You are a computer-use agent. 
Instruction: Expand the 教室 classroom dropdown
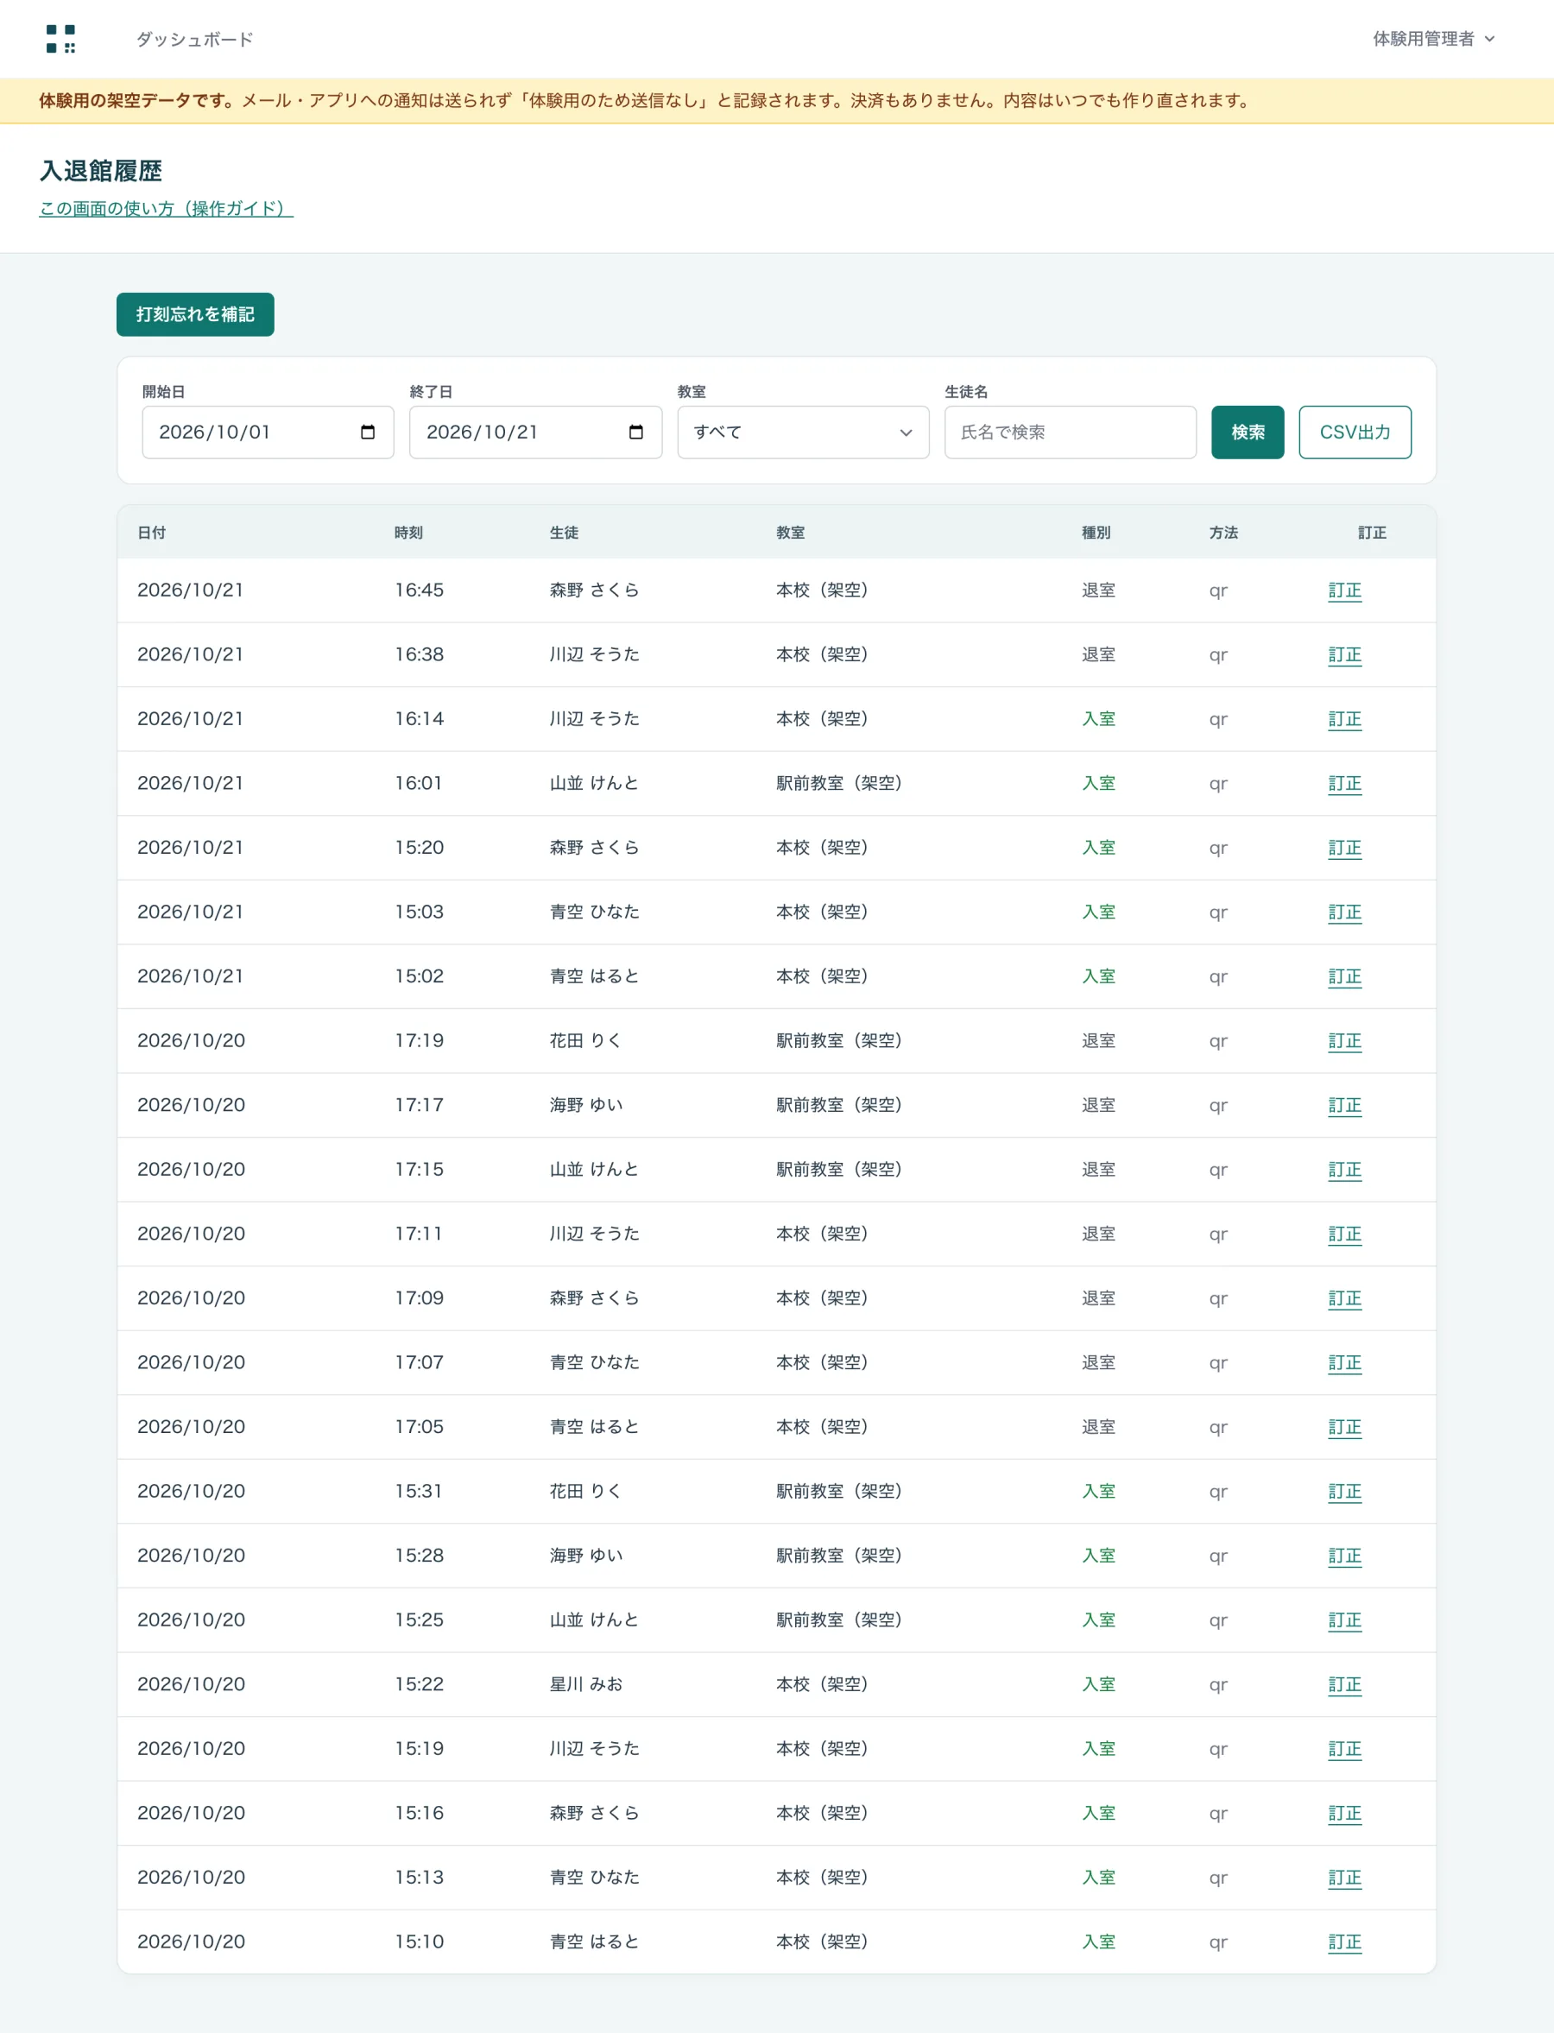[803, 432]
